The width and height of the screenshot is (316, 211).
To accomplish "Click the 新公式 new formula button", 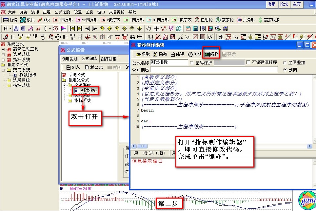I will 93,67.
